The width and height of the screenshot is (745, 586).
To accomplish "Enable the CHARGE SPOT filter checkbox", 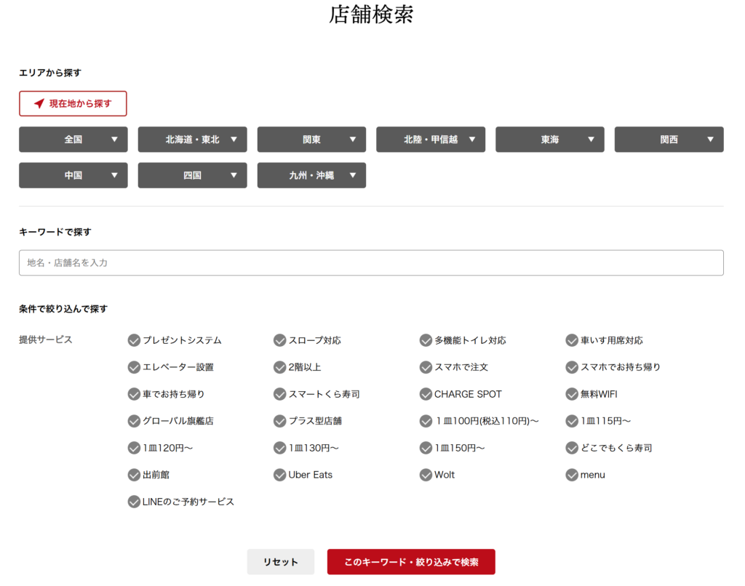I will [426, 394].
